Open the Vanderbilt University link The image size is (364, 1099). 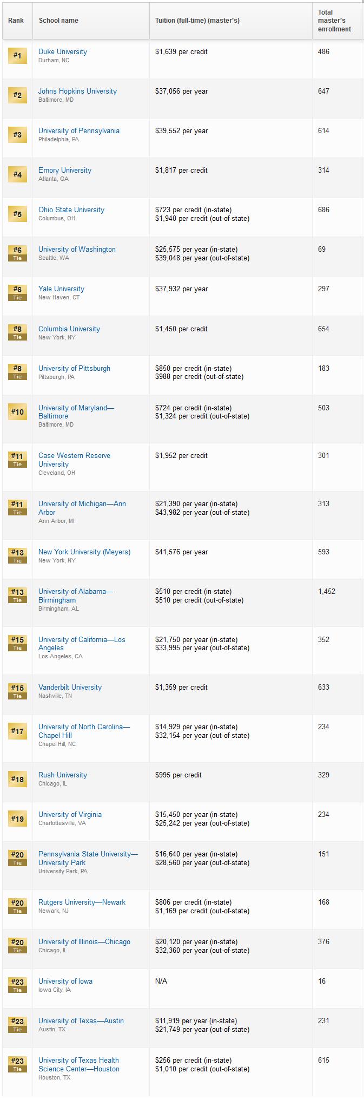pyautogui.click(x=70, y=688)
